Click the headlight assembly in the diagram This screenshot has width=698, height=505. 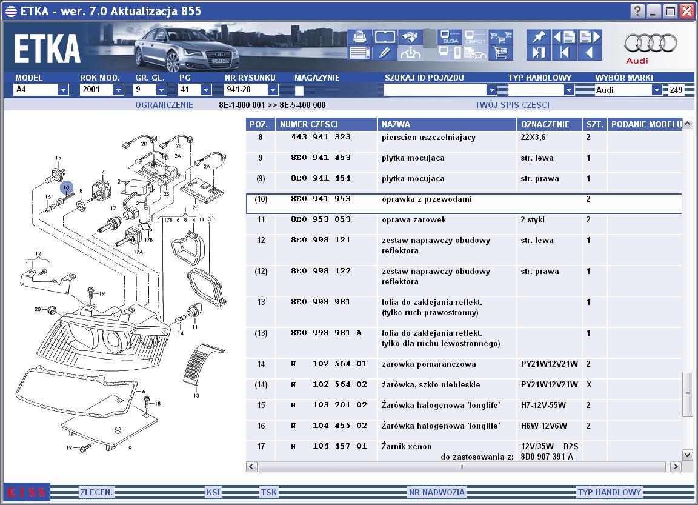click(x=103, y=337)
